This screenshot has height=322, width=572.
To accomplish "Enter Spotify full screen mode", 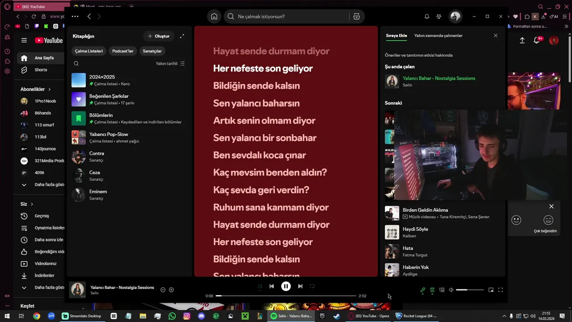I will pyautogui.click(x=500, y=290).
